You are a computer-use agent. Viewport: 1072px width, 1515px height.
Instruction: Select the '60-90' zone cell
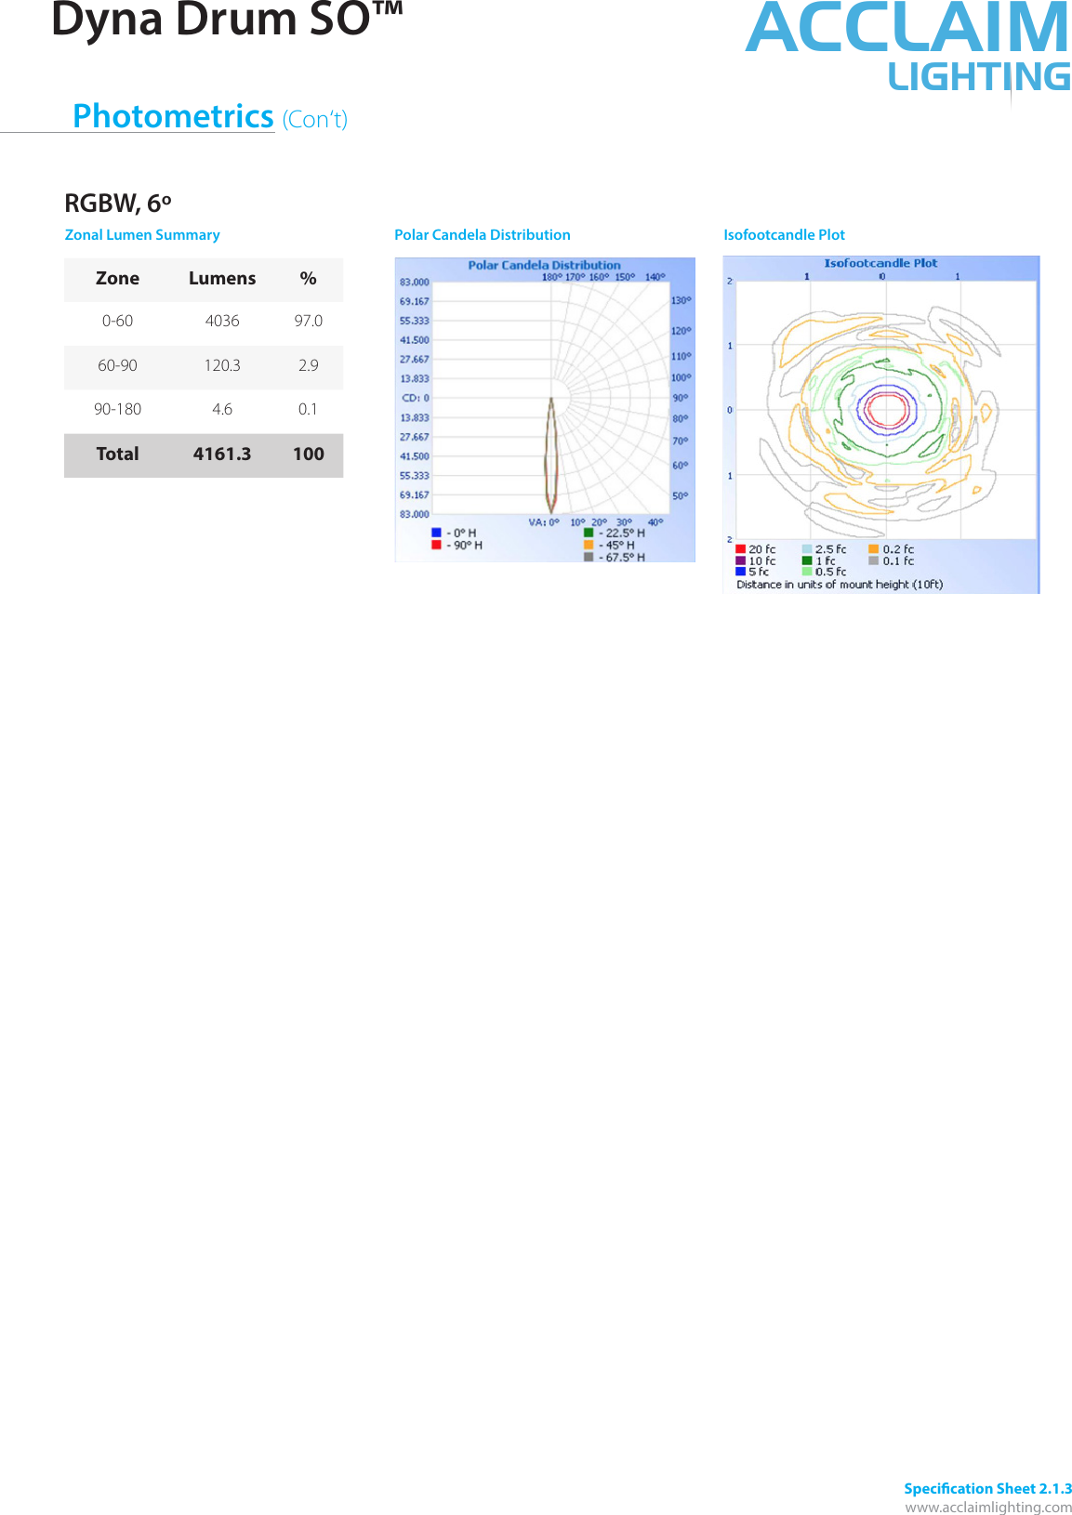pyautogui.click(x=117, y=366)
